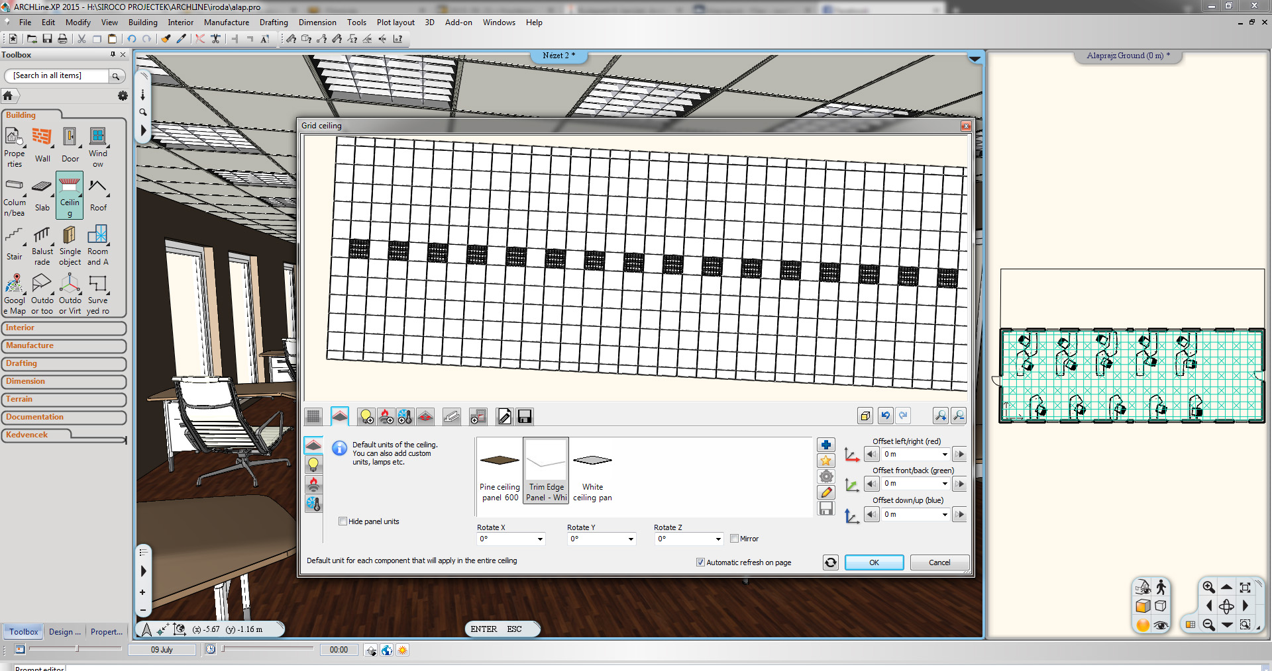Enable Hide panel units checkbox
The height and width of the screenshot is (671, 1272).
click(x=343, y=521)
